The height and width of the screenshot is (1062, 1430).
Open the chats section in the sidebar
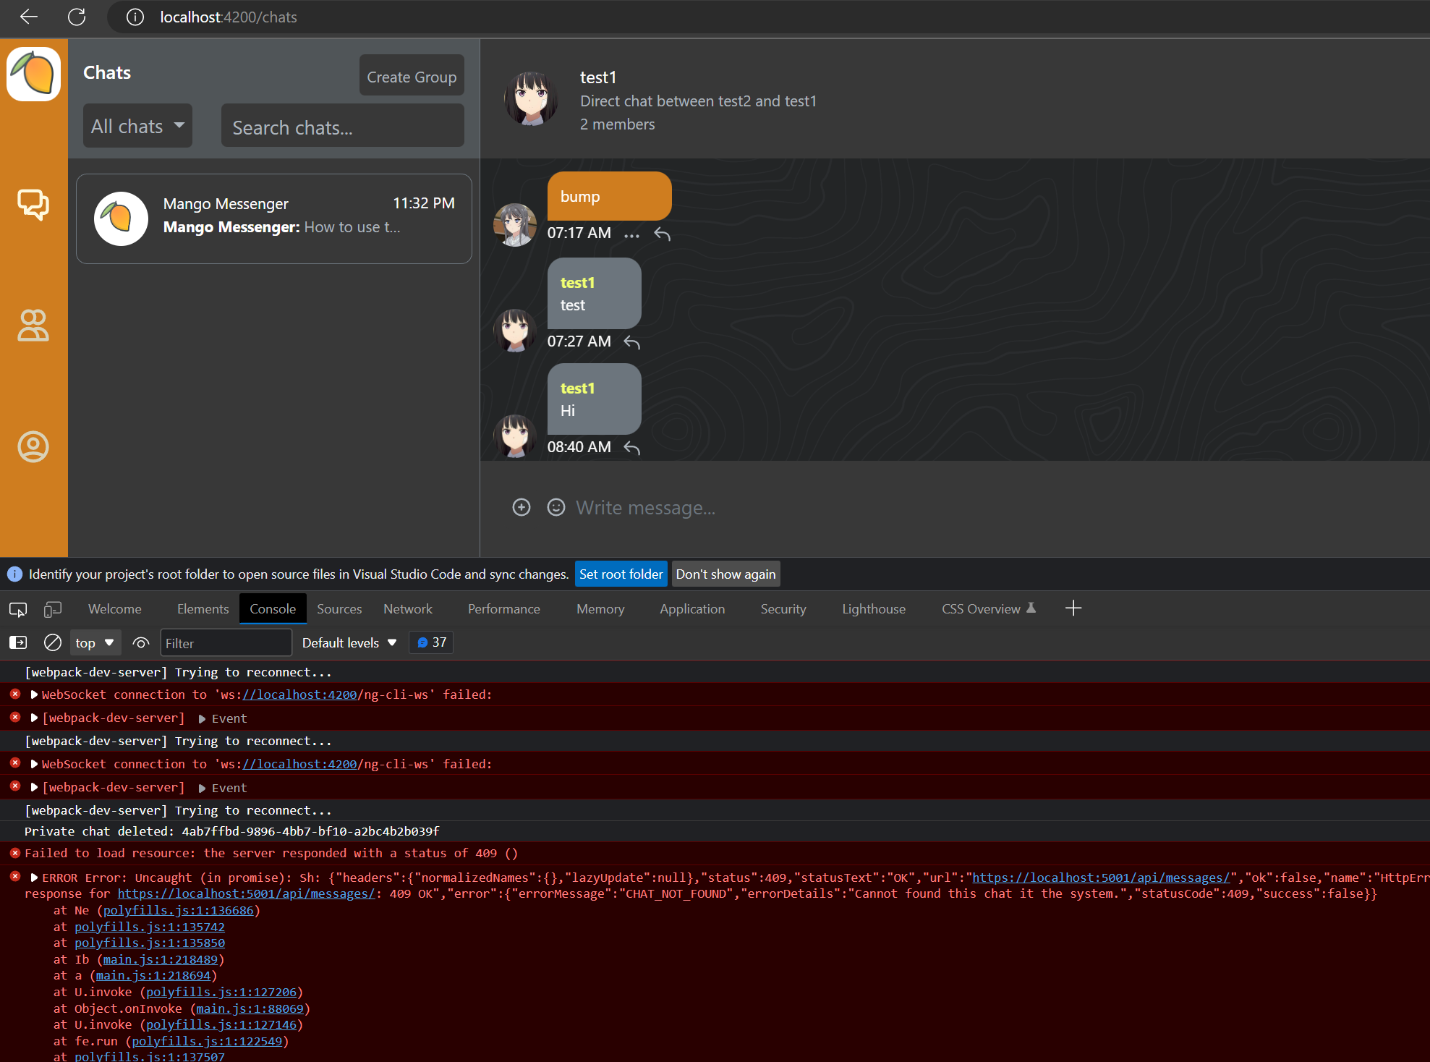(x=33, y=205)
